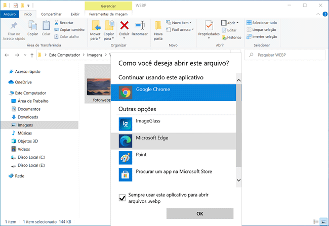Open the Exibir ribbon tab
Image resolution: width=329 pixels, height=226 pixels.
click(74, 15)
